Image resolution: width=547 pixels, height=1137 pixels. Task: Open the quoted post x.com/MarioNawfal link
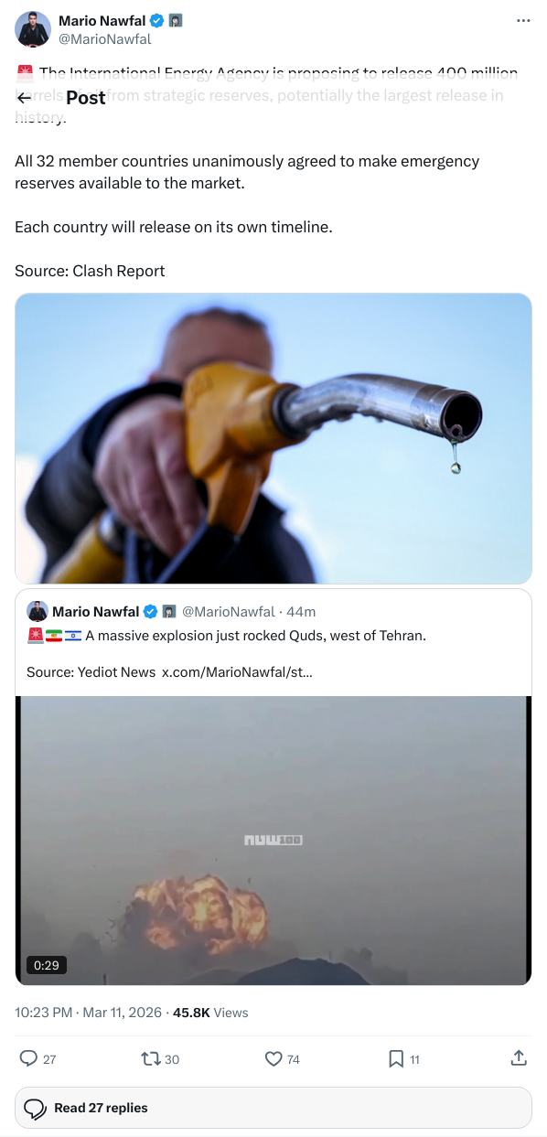coord(237,671)
